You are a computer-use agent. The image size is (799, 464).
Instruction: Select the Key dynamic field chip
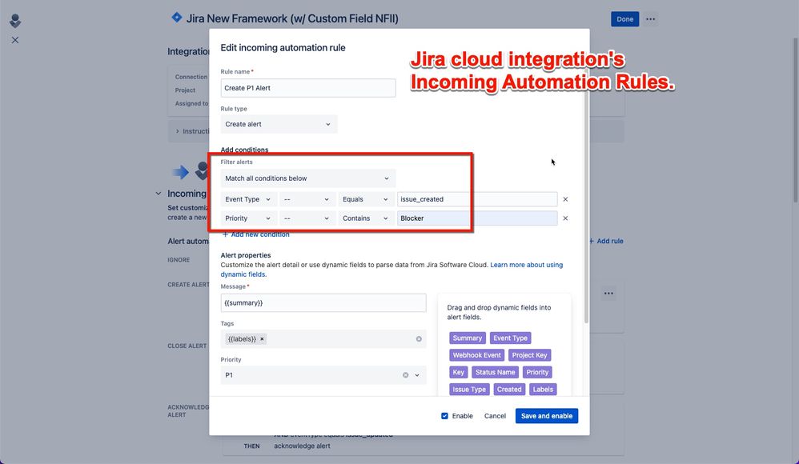point(458,372)
